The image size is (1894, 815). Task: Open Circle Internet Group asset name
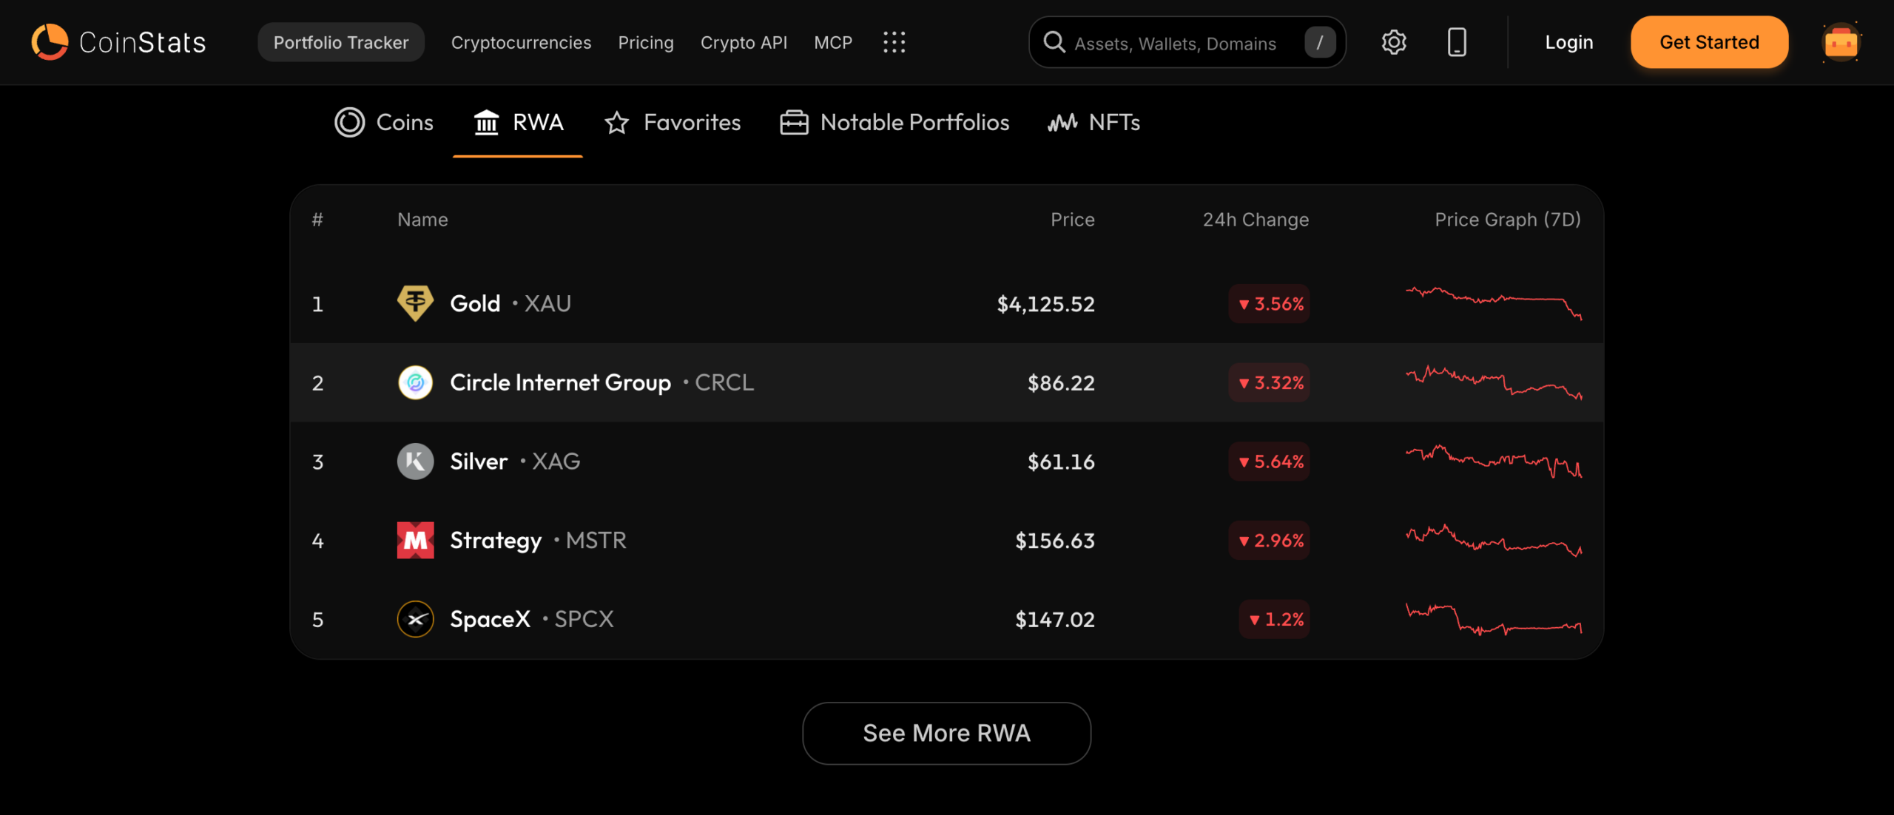point(560,382)
